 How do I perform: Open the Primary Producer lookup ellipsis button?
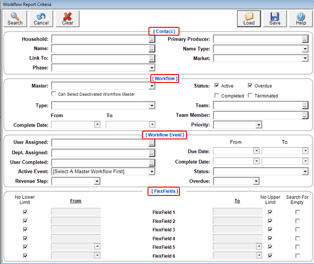click(x=305, y=39)
